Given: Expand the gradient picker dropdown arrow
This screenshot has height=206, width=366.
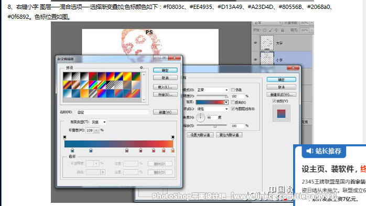Looking at the screenshot, I should 226,102.
